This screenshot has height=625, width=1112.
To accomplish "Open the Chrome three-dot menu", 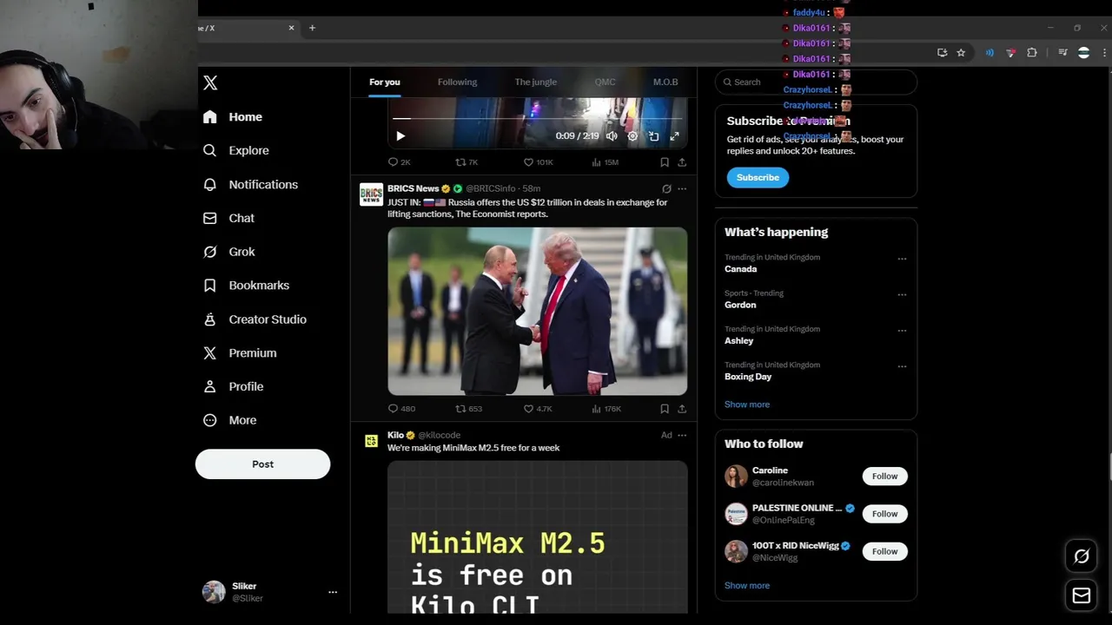I will pos(1104,53).
